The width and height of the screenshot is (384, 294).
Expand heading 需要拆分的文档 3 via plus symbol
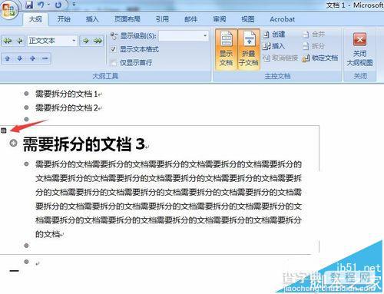pyautogui.click(x=13, y=143)
